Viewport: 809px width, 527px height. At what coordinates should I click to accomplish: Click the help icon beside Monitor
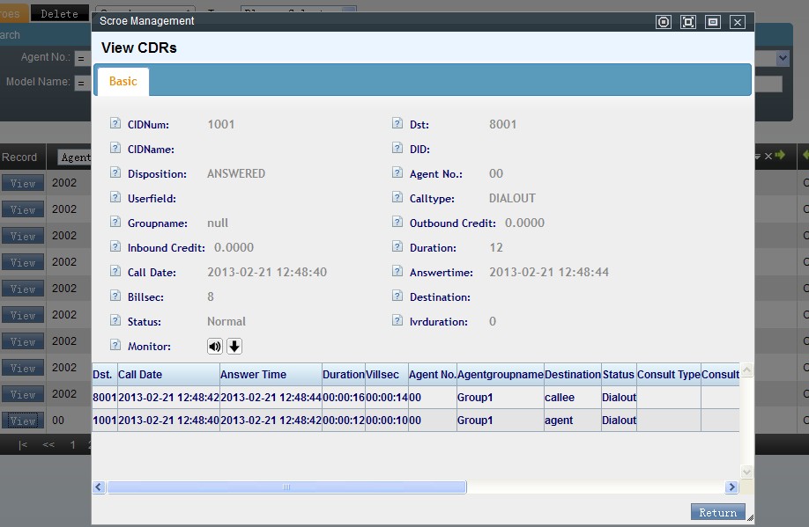(x=115, y=346)
